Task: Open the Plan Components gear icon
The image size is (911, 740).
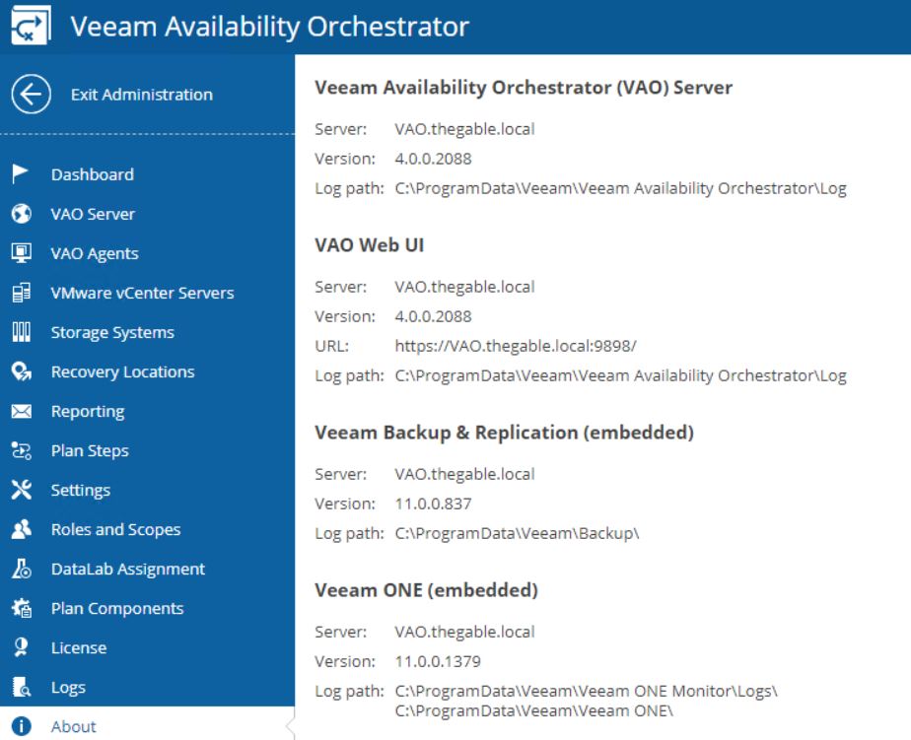Action: pos(22,608)
